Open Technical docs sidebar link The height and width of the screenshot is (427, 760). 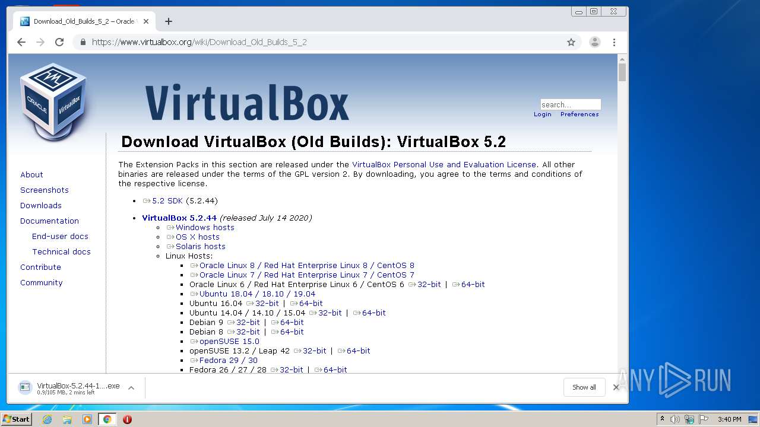[x=61, y=251]
